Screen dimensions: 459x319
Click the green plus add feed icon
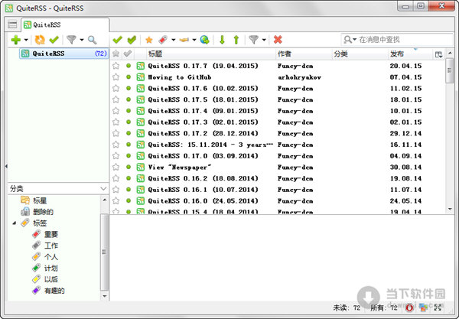(15, 40)
